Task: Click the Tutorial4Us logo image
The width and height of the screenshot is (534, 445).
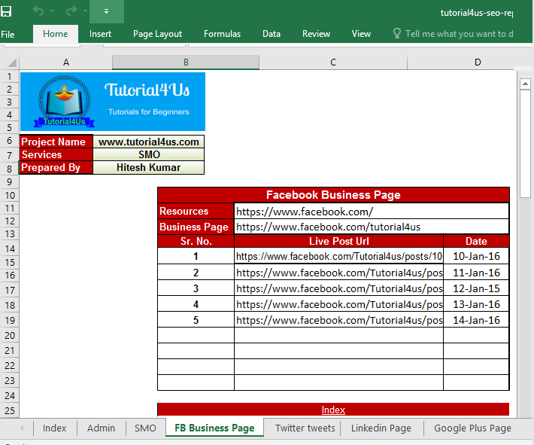Action: (x=113, y=102)
